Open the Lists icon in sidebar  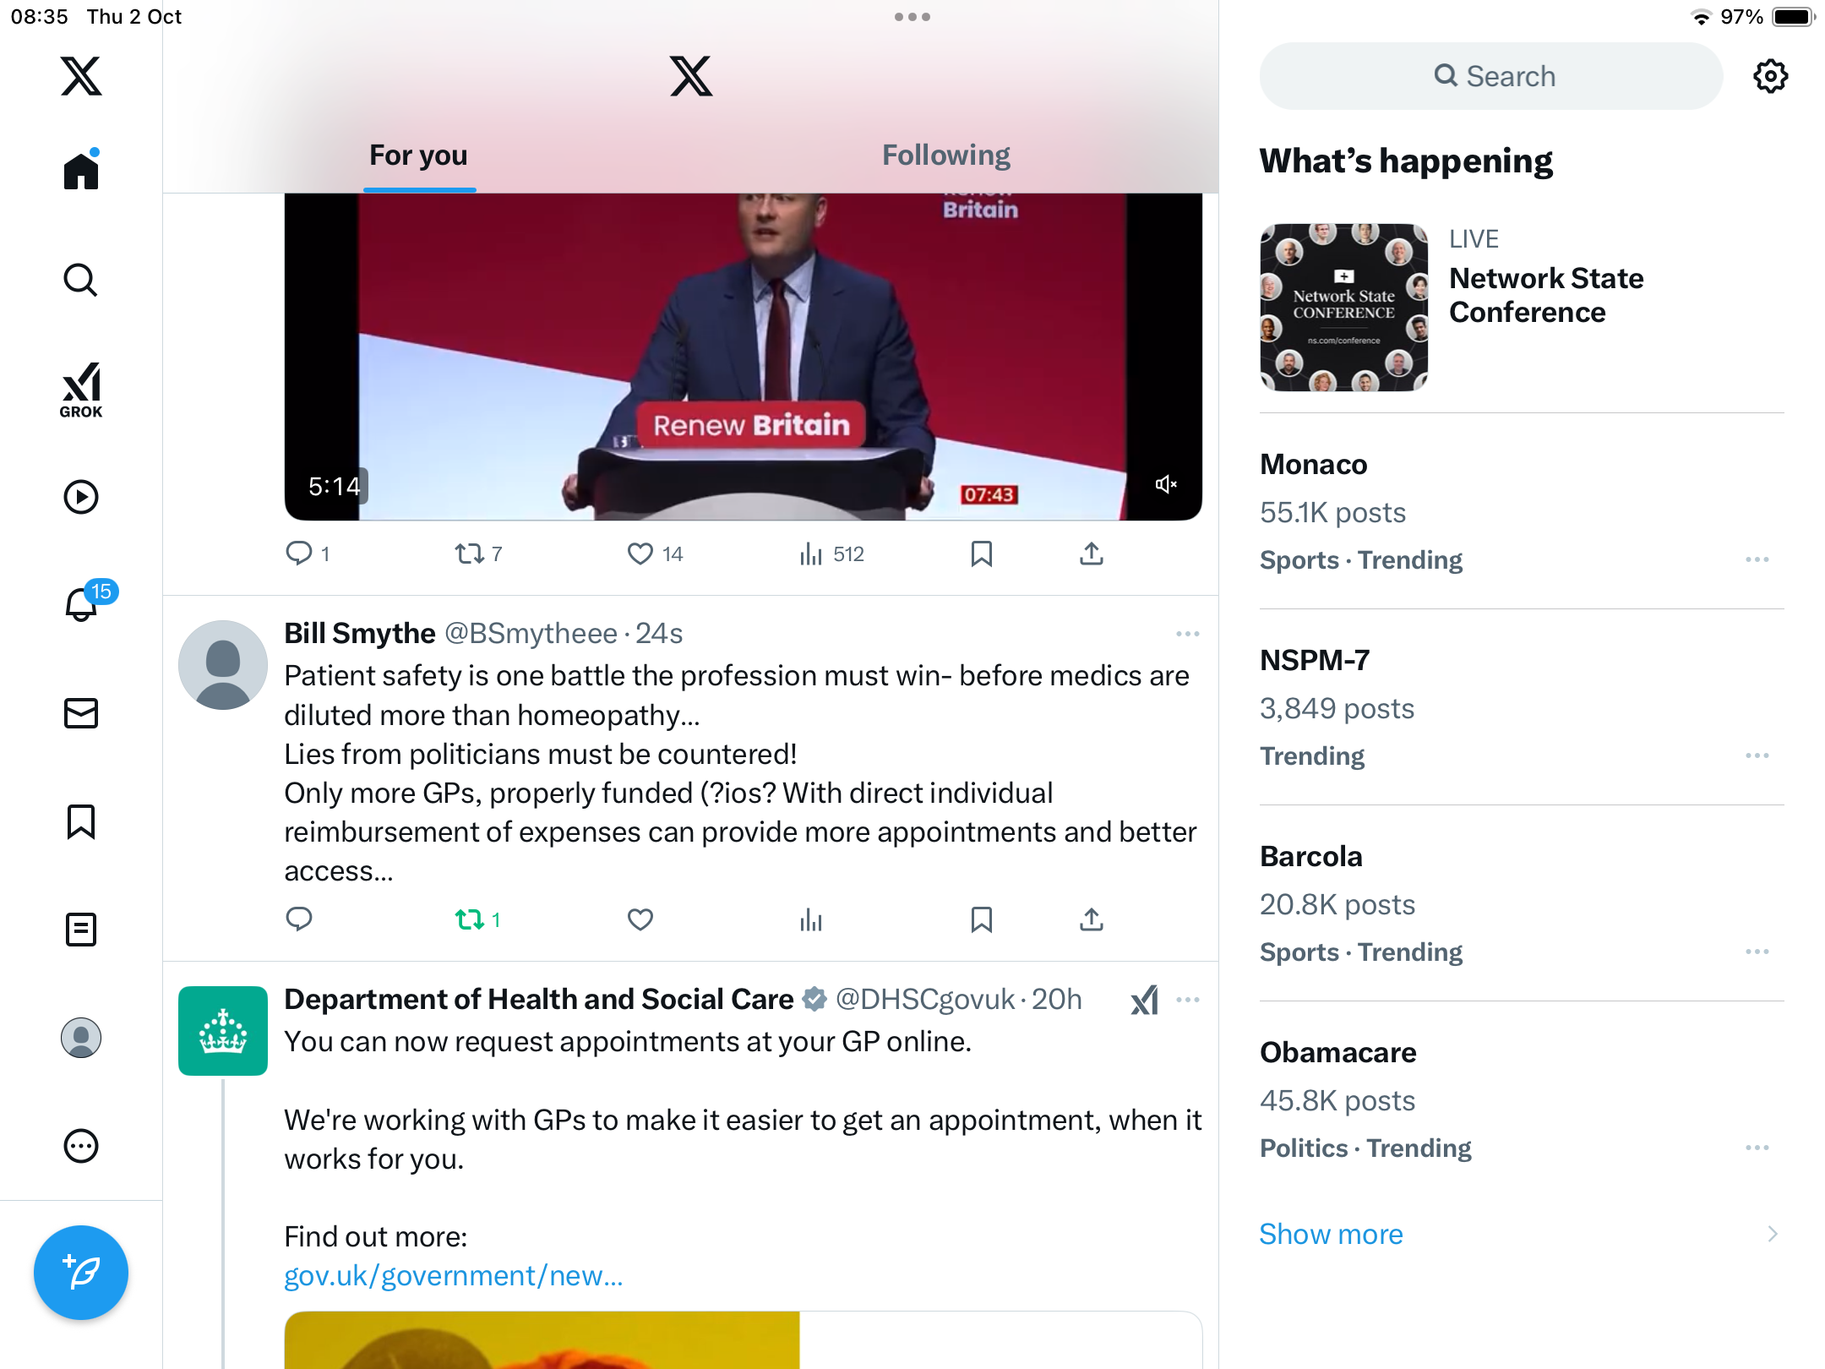pos(81,930)
